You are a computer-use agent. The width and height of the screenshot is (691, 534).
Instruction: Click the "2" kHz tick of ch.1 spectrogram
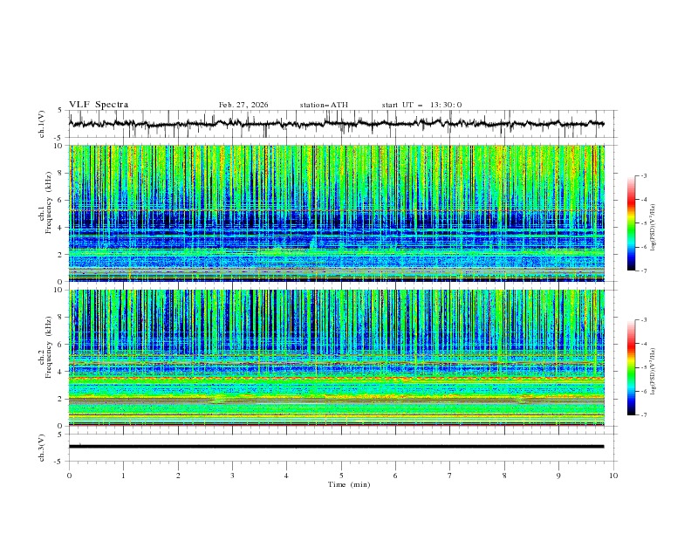tap(61, 254)
